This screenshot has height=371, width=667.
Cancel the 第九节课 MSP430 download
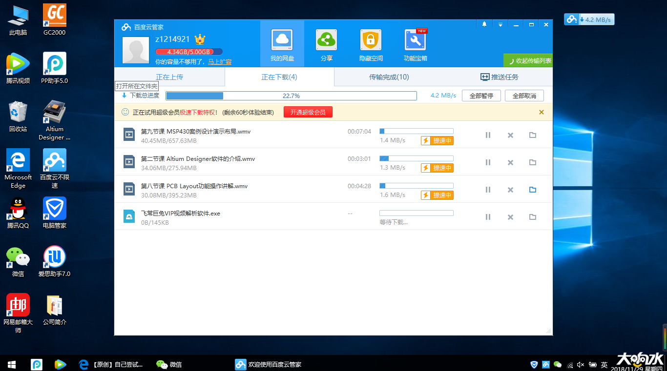tap(510, 135)
